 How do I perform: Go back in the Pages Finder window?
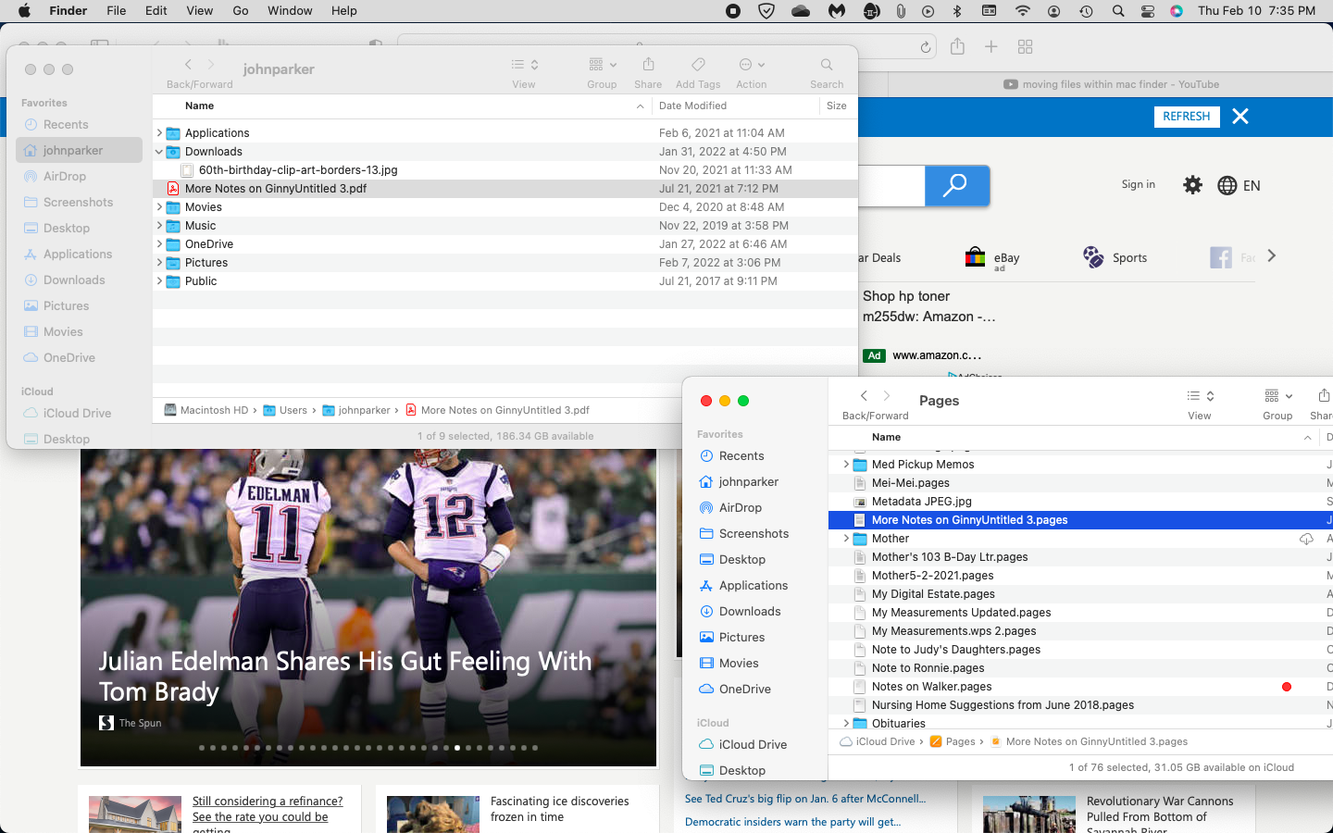pos(864,396)
